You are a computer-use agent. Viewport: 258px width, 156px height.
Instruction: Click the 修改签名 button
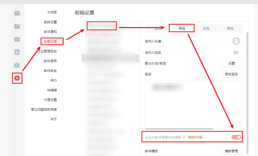click(x=231, y=74)
